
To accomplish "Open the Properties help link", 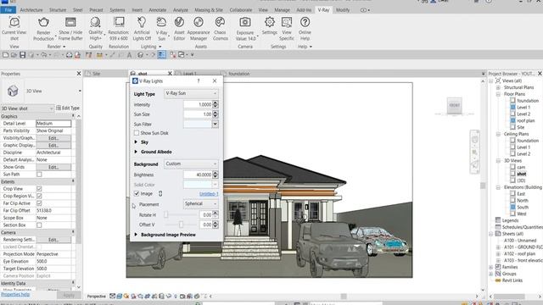I will click(15, 294).
